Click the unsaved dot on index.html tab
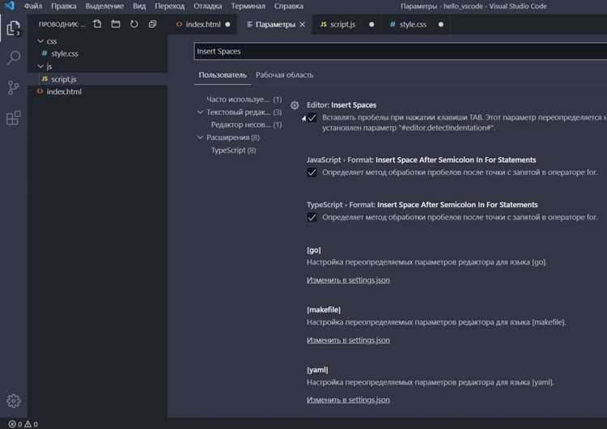Viewport: 607px width, 429px height. (227, 24)
